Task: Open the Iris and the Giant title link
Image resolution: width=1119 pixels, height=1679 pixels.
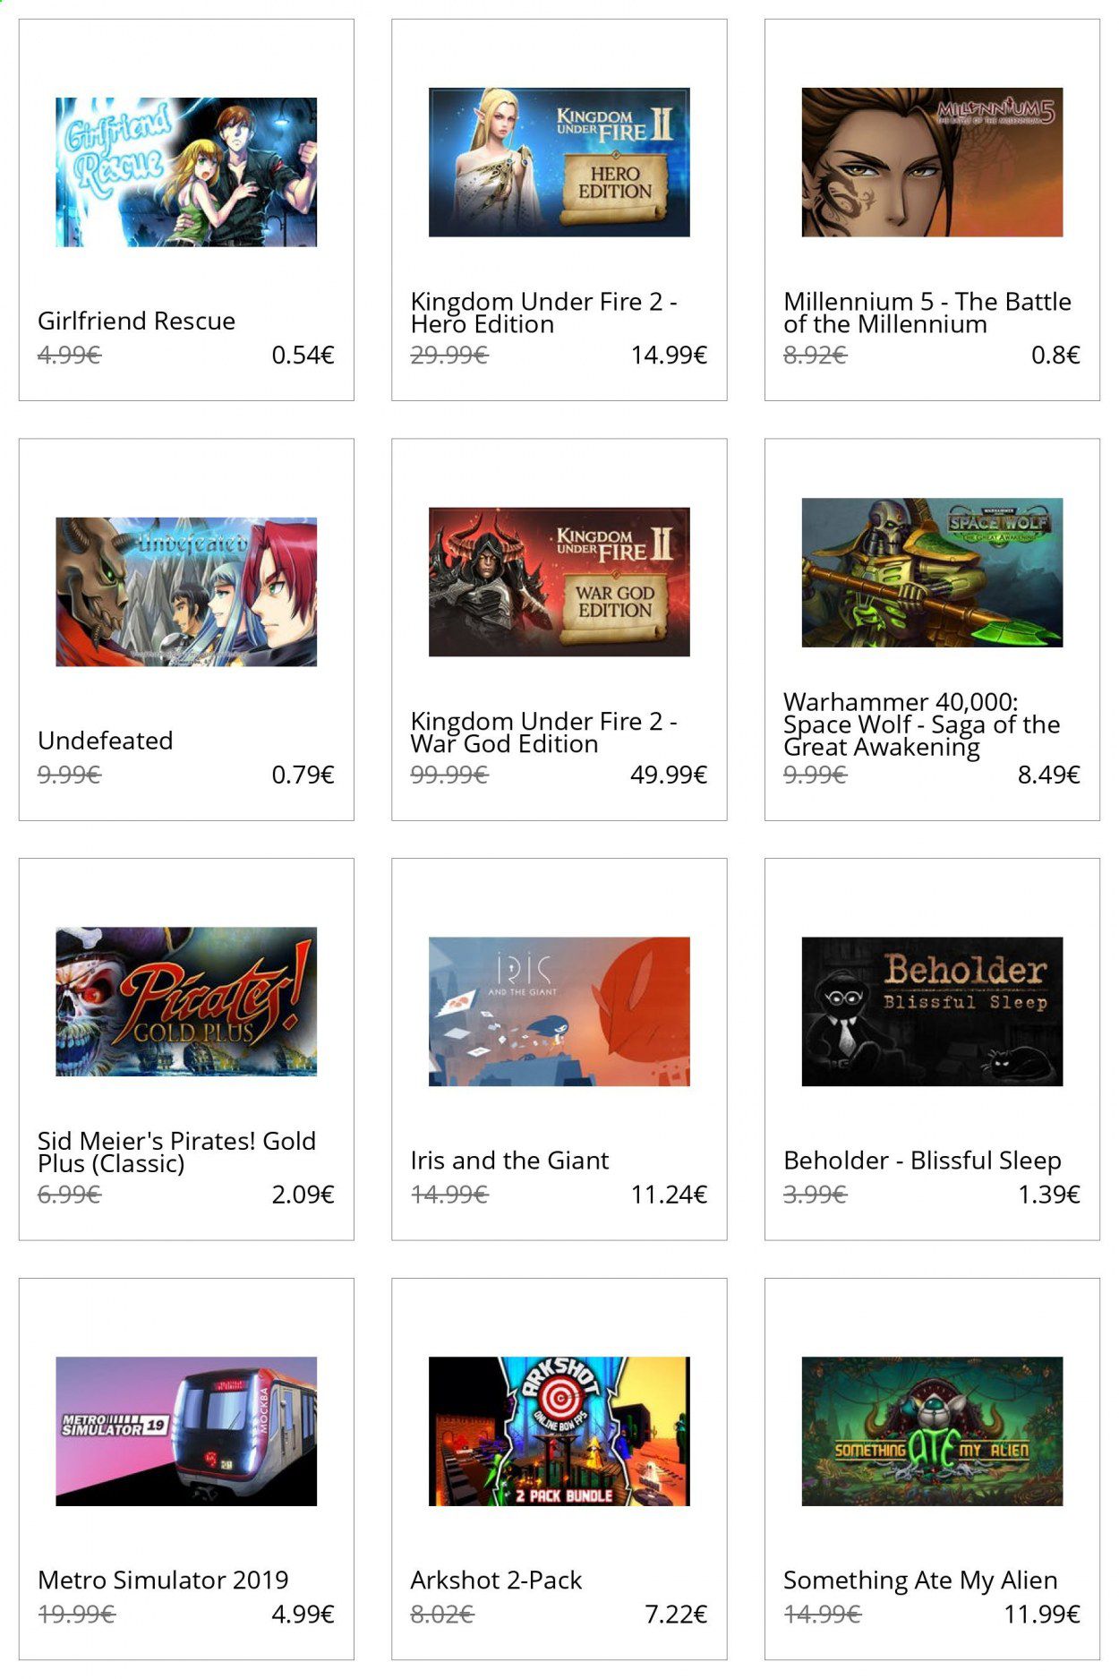Action: click(509, 1161)
